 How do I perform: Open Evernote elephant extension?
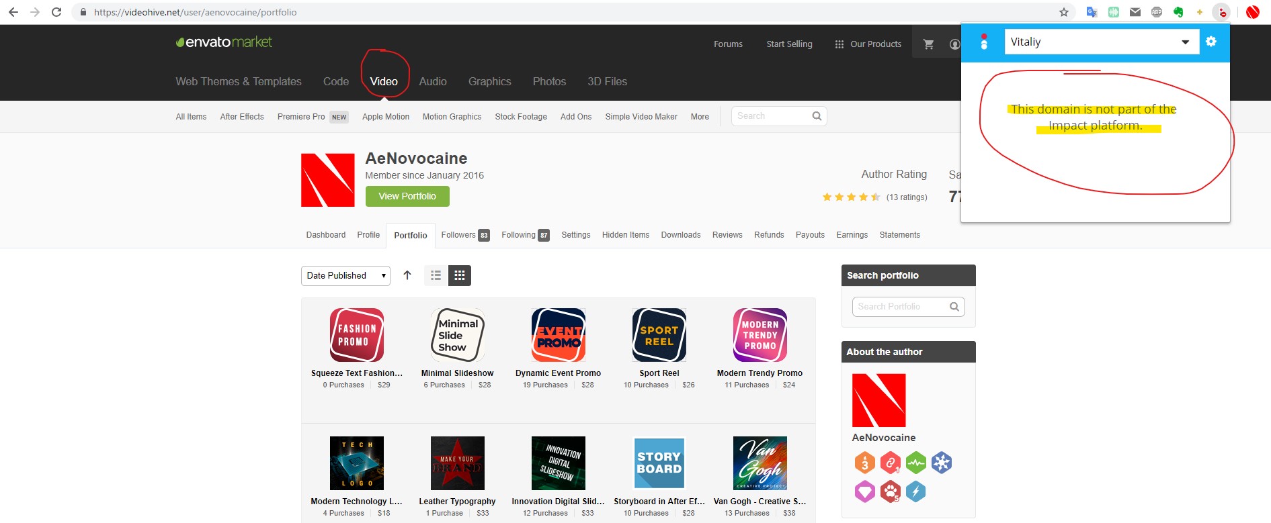[x=1178, y=12]
